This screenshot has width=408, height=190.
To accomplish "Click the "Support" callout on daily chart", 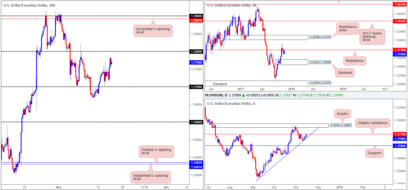I will point(375,153).
